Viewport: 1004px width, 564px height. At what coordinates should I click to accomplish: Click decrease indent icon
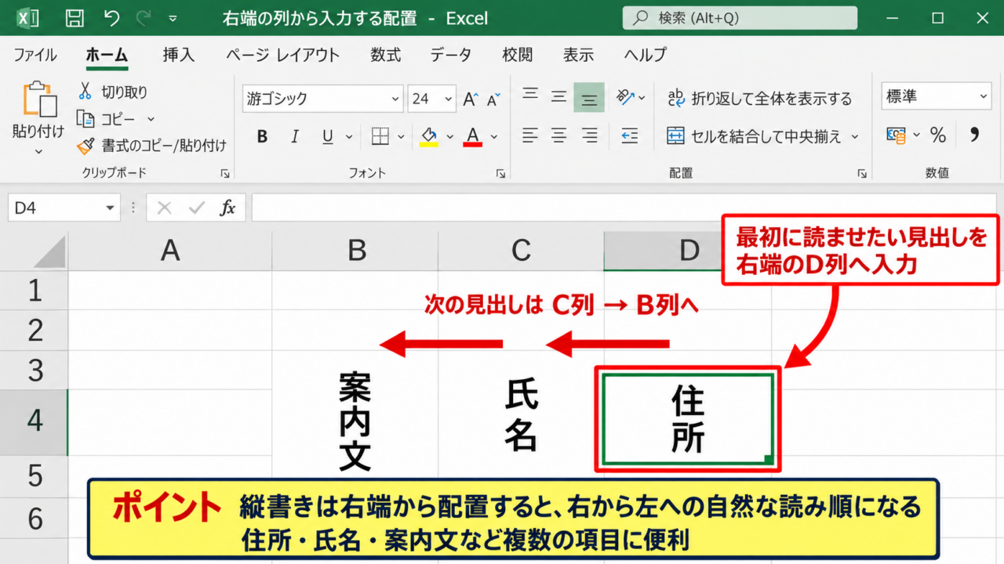click(628, 136)
